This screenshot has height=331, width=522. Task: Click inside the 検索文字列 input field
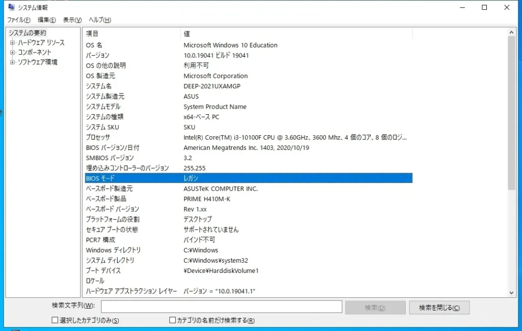click(x=222, y=307)
